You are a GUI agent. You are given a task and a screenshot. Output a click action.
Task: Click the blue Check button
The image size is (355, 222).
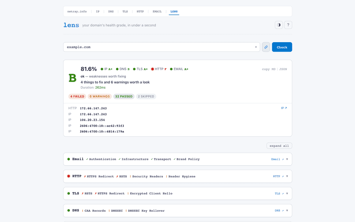[x=282, y=47]
